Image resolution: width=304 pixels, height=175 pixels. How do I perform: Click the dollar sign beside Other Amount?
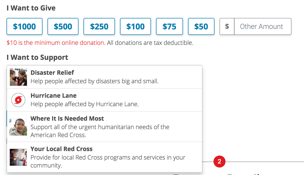click(227, 26)
